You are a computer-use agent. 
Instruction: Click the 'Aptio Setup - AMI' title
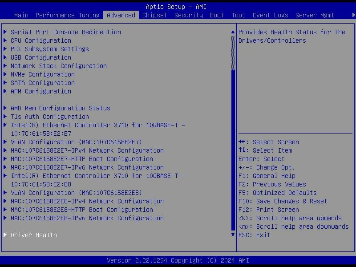point(176,7)
